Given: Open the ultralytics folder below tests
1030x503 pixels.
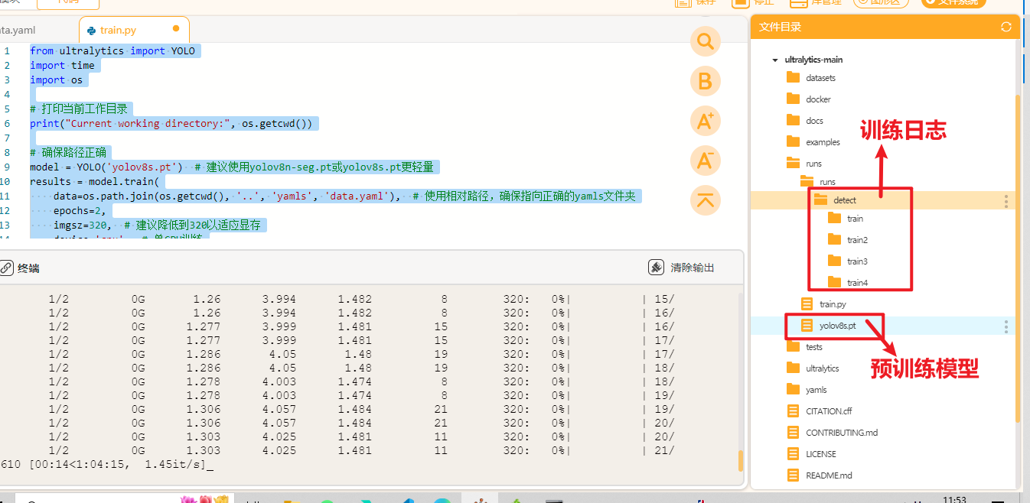Looking at the screenshot, I should (822, 368).
